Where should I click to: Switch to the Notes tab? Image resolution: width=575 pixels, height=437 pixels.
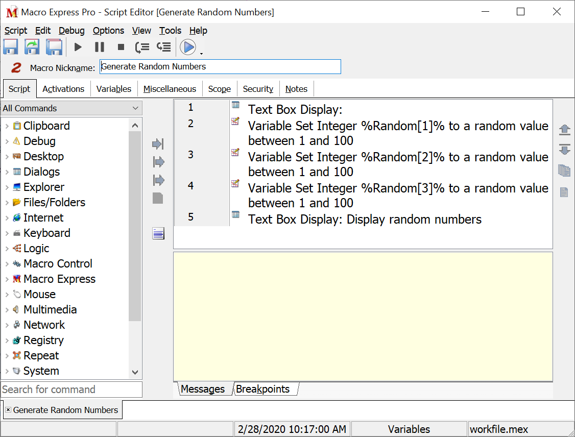(x=296, y=89)
